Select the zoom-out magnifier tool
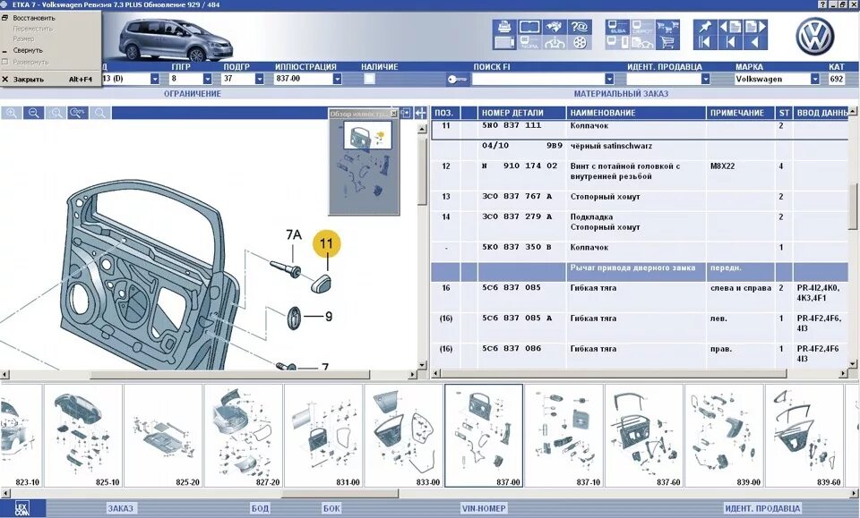This screenshot has width=860, height=518. (33, 113)
